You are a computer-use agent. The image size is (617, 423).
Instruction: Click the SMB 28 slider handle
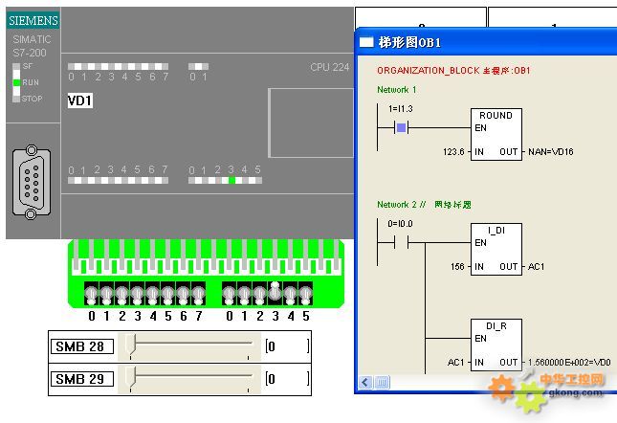tap(131, 345)
